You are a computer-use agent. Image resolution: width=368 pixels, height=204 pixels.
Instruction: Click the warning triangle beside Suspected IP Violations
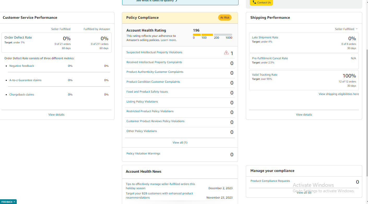[x=226, y=53]
